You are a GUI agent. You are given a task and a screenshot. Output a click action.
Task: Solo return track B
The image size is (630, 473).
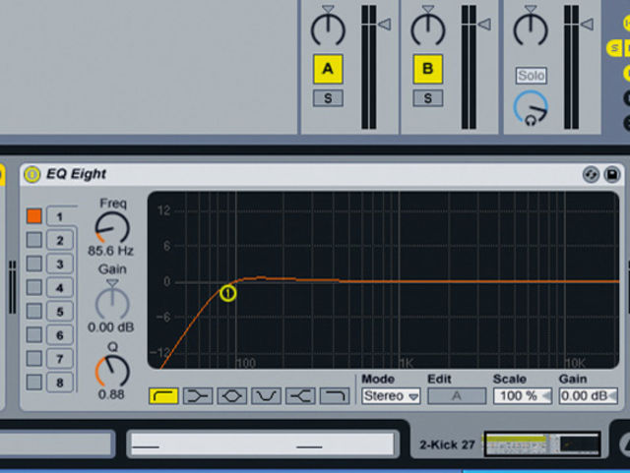[428, 98]
